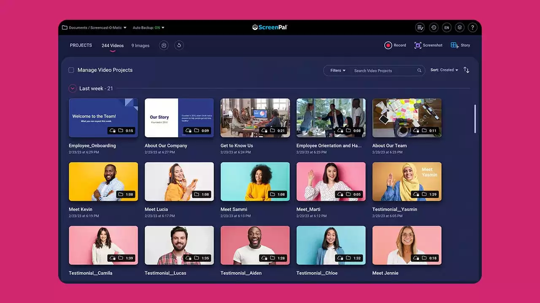Open the Testimonial_Chloe video thumbnail
This screenshot has width=540, height=303.
331,245
